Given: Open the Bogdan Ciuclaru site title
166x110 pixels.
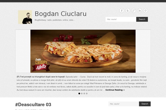Looking at the screenshot, I should [61, 14].
